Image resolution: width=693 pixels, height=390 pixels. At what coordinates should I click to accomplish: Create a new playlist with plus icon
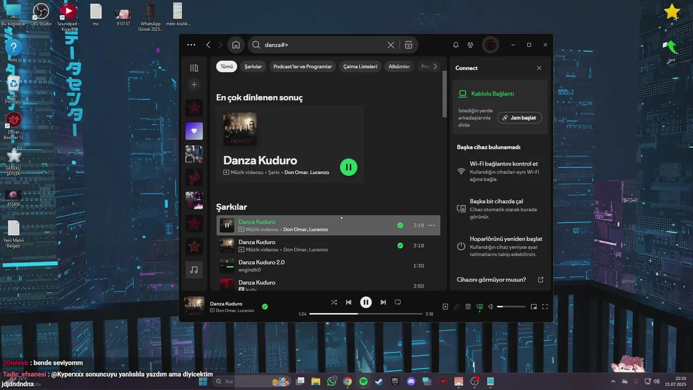194,84
